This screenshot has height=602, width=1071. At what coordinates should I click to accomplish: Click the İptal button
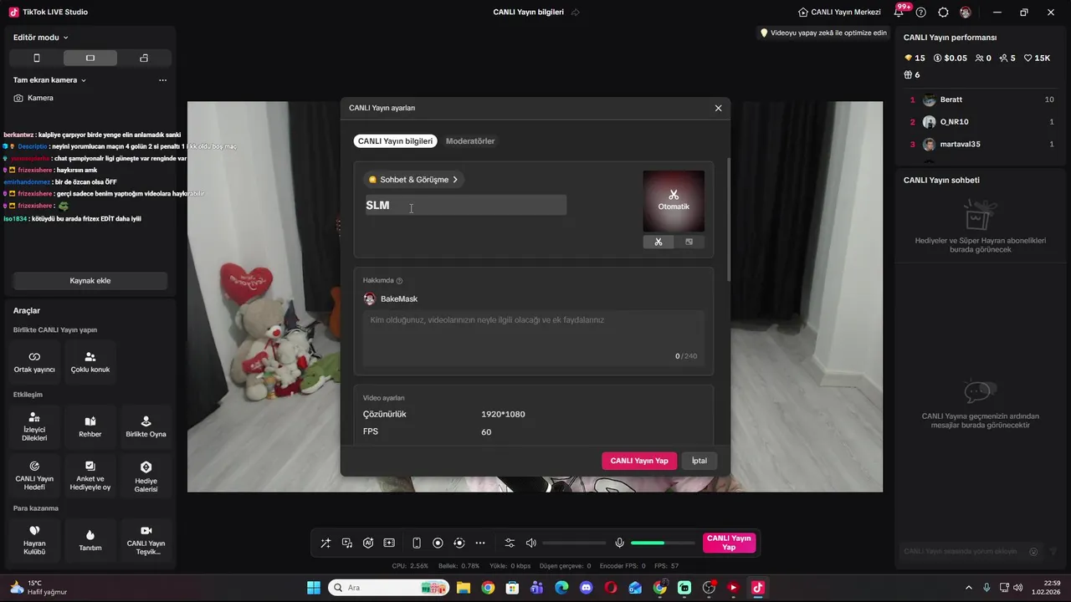point(699,461)
